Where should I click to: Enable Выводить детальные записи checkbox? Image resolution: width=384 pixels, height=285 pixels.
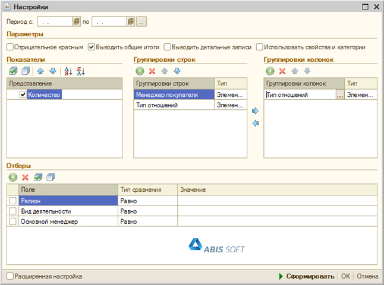[167, 47]
